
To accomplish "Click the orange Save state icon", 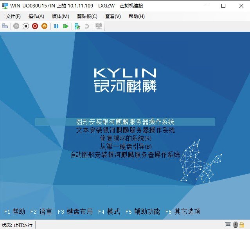I will (44, 26).
